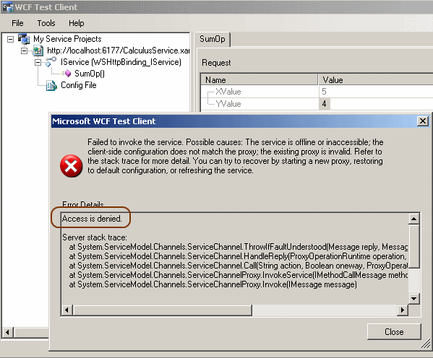
Task: Click the Config File document icon
Action: pyautogui.click(x=51, y=85)
